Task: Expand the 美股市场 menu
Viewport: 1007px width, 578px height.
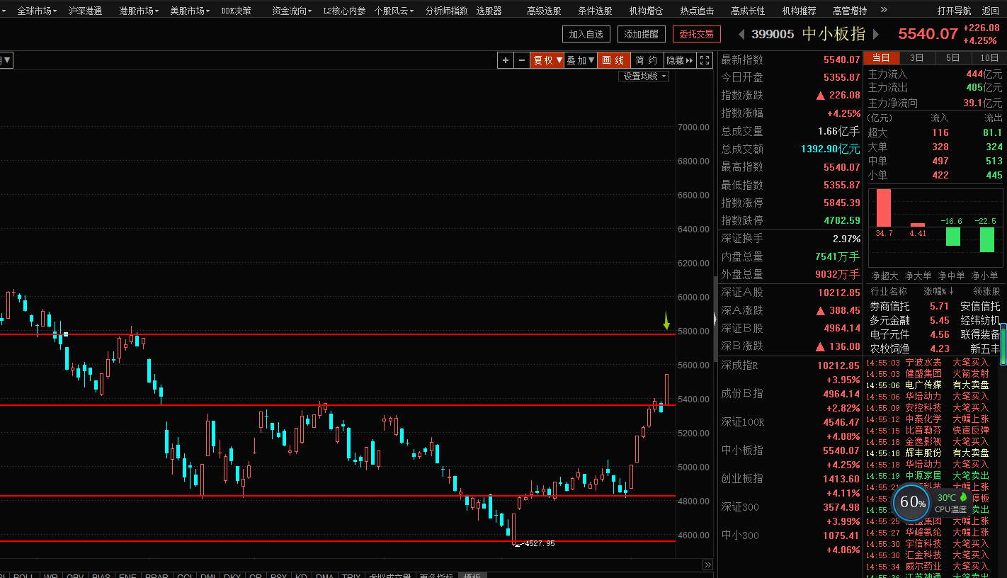Action: point(190,11)
